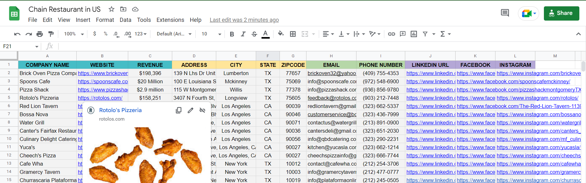Open the Sheets home logo

point(14,14)
